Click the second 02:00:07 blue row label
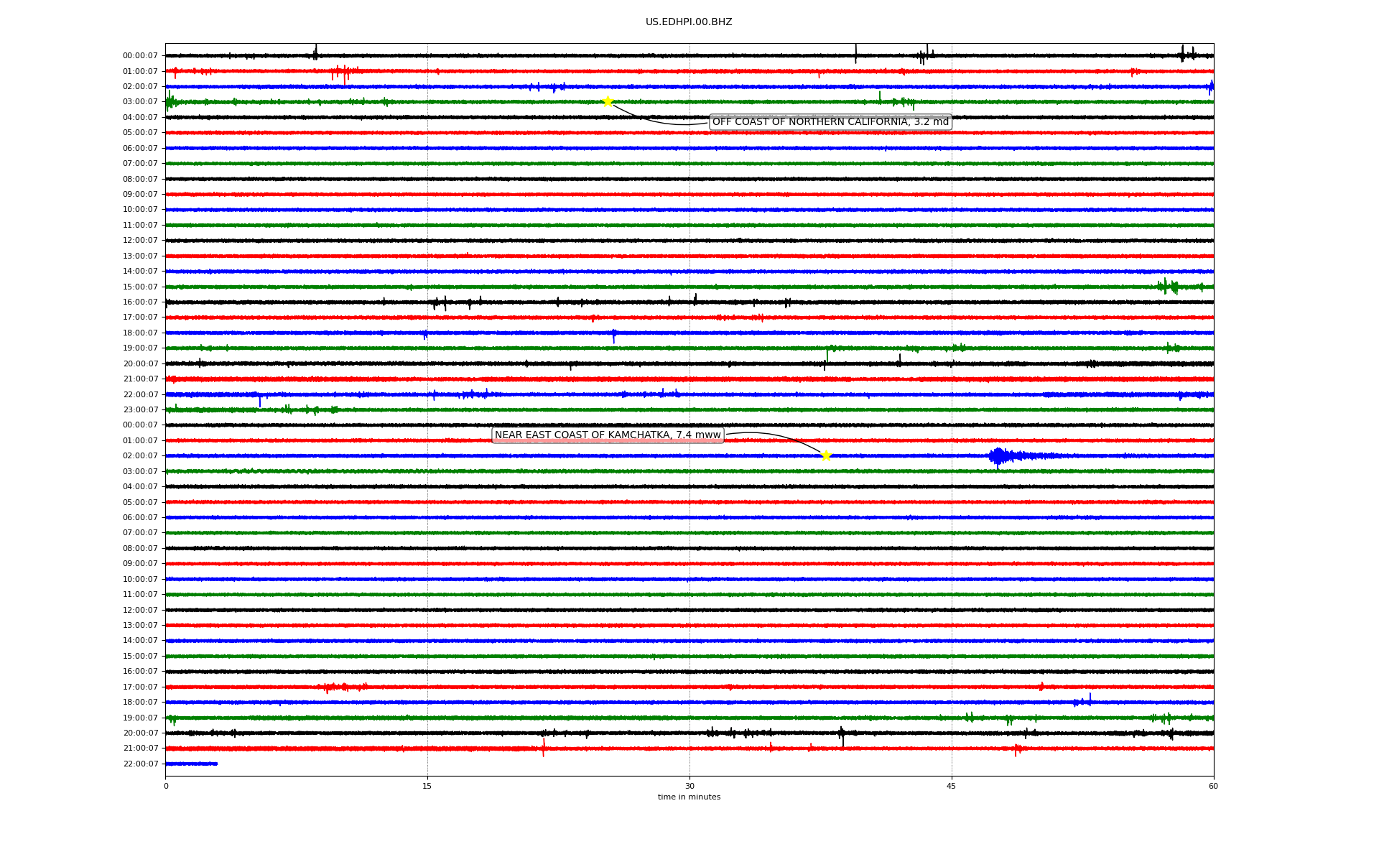Image resolution: width=1379 pixels, height=862 pixels. 140,456
